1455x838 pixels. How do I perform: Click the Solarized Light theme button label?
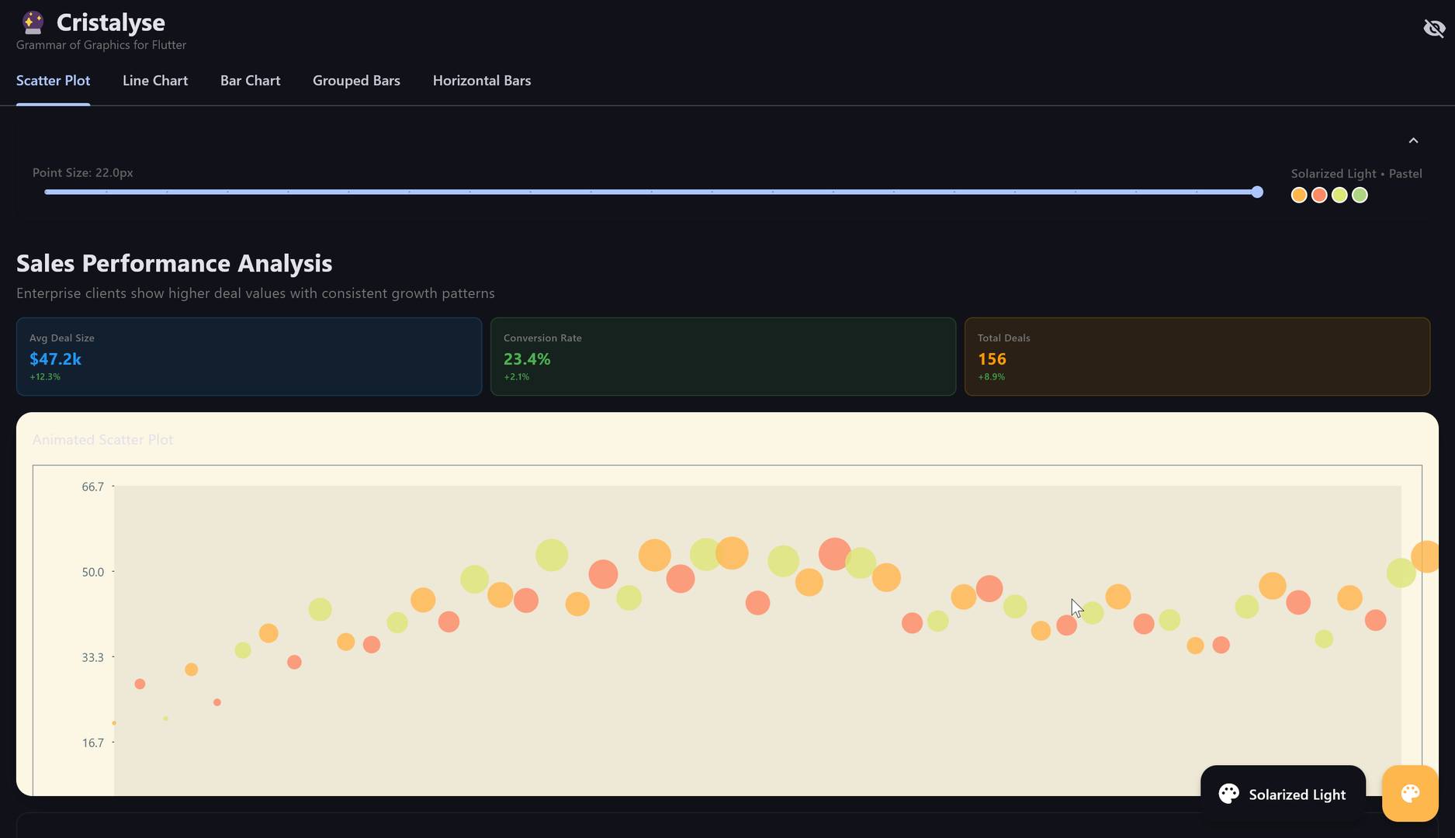[x=1297, y=795]
